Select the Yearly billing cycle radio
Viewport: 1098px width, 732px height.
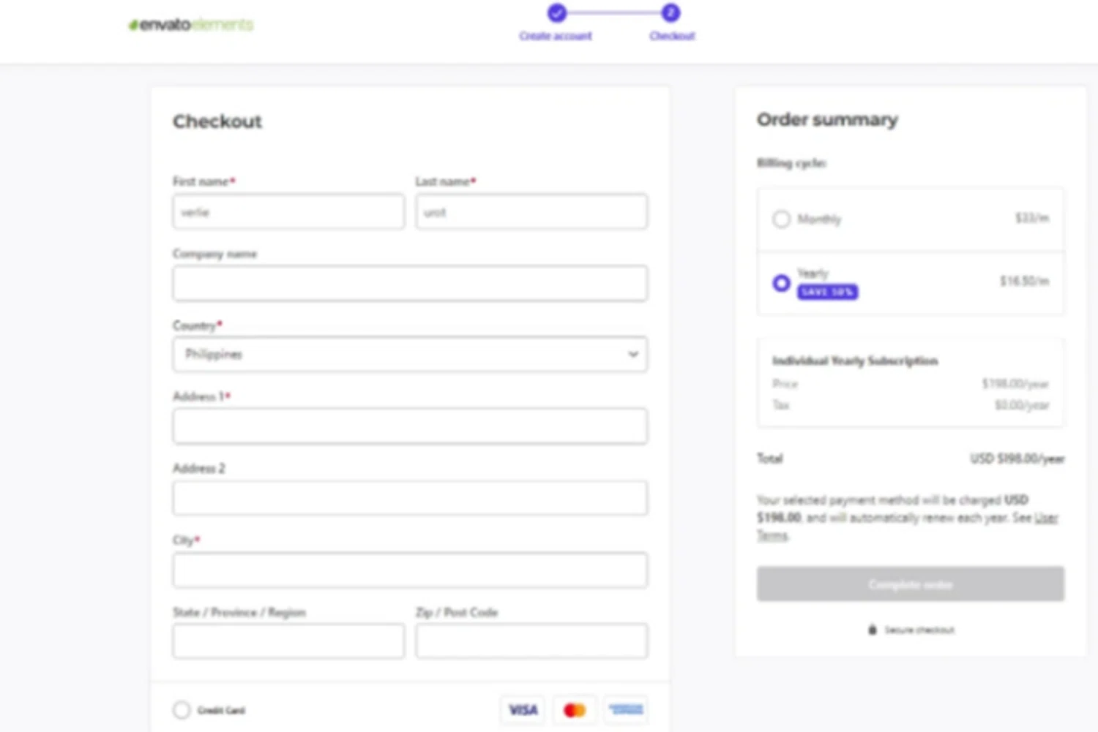[781, 282]
